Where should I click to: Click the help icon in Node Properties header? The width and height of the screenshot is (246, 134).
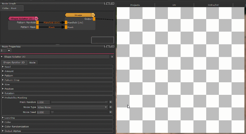[x=105, y=46]
